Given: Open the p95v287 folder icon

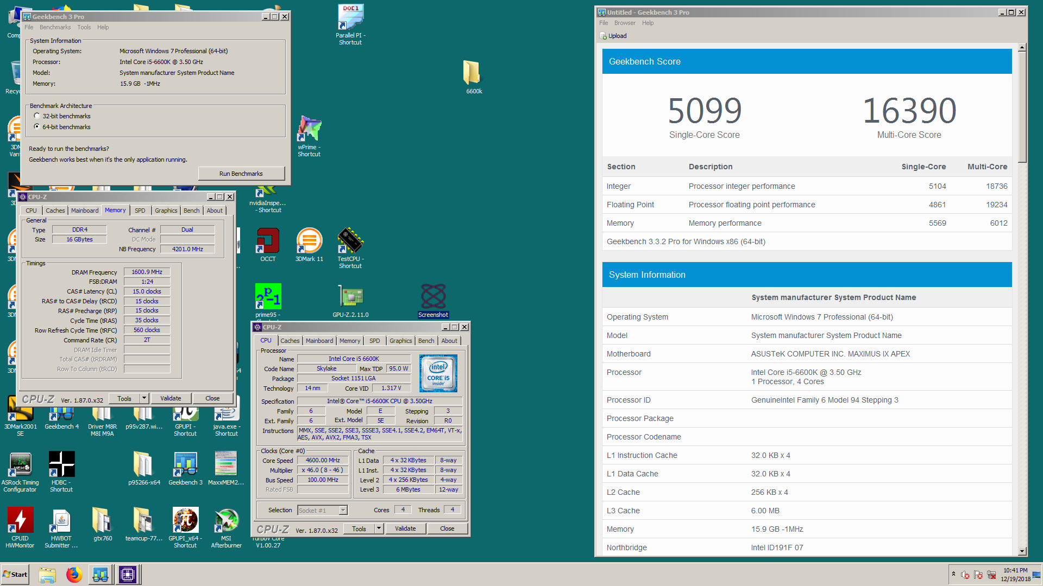Looking at the screenshot, I should 144,419.
